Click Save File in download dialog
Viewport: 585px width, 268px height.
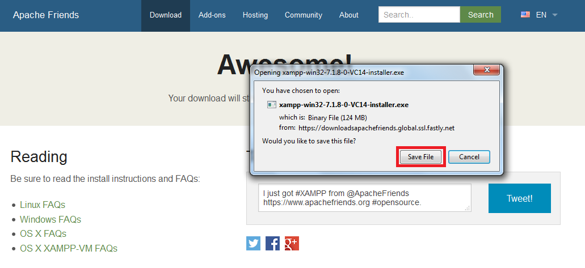click(x=420, y=157)
